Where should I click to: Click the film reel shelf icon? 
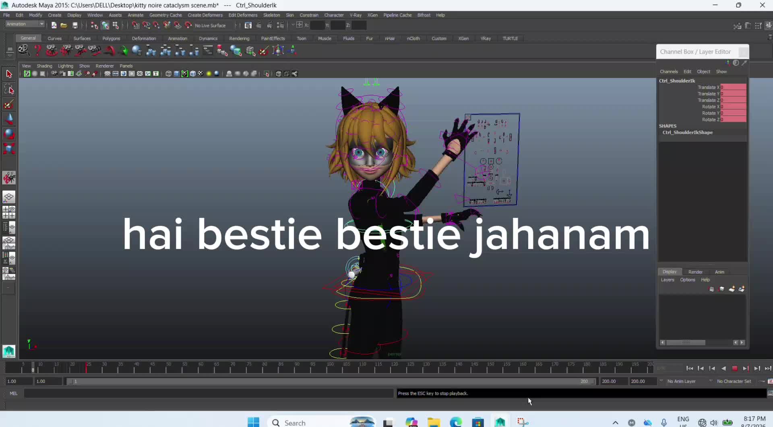tap(23, 50)
